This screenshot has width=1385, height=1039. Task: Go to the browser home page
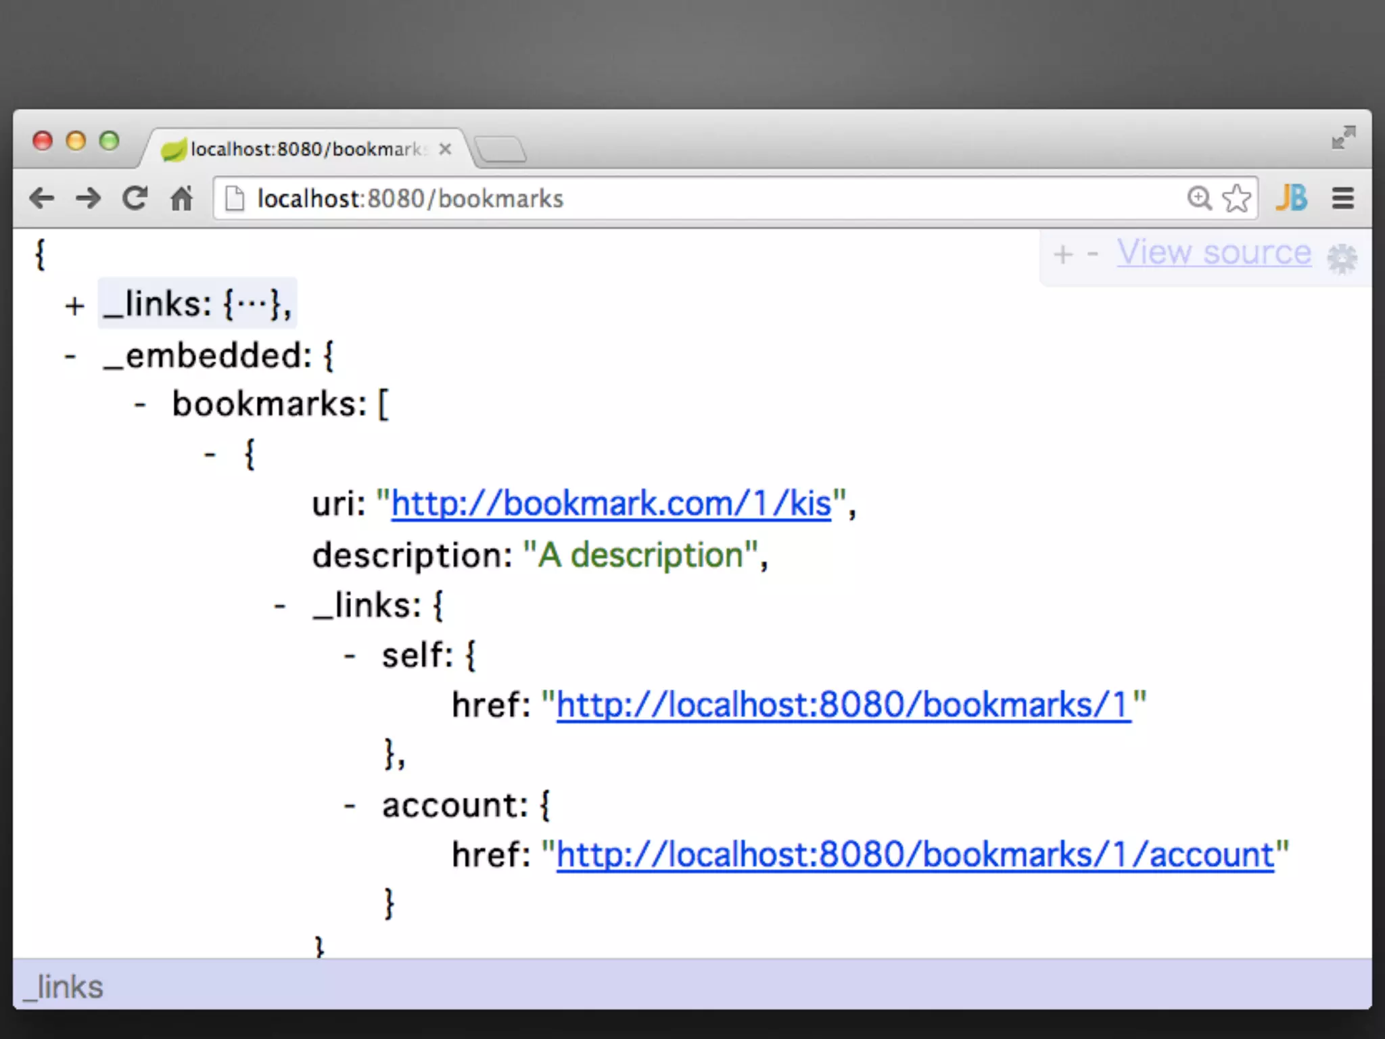pyautogui.click(x=181, y=198)
